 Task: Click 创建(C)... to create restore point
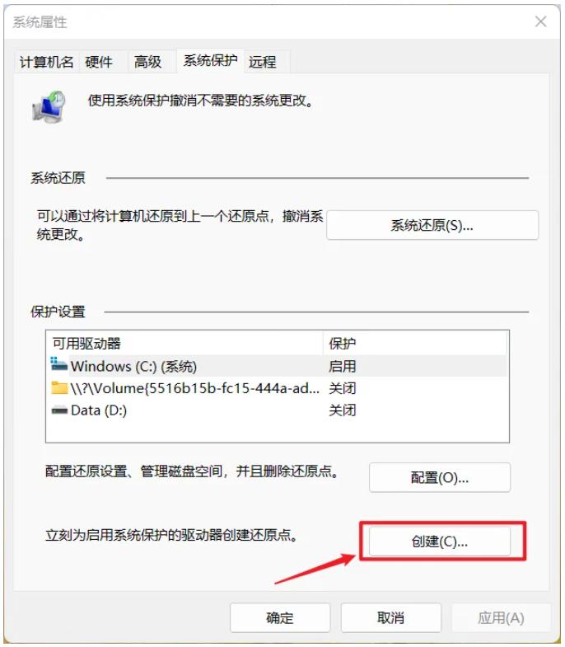click(x=440, y=542)
